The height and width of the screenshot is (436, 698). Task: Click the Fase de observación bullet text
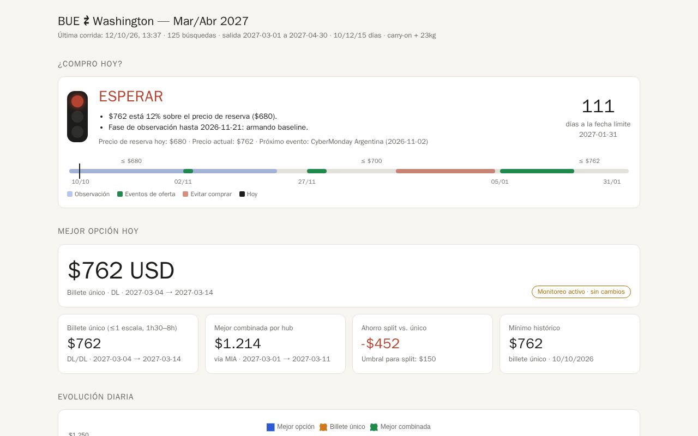[208, 128]
